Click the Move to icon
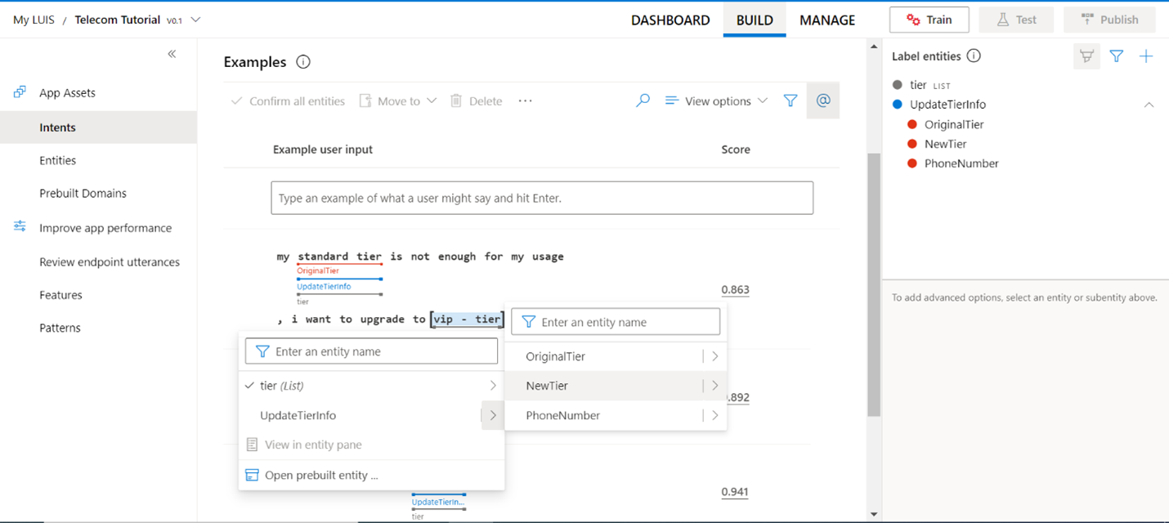Viewport: 1169px width, 523px height. coord(365,101)
